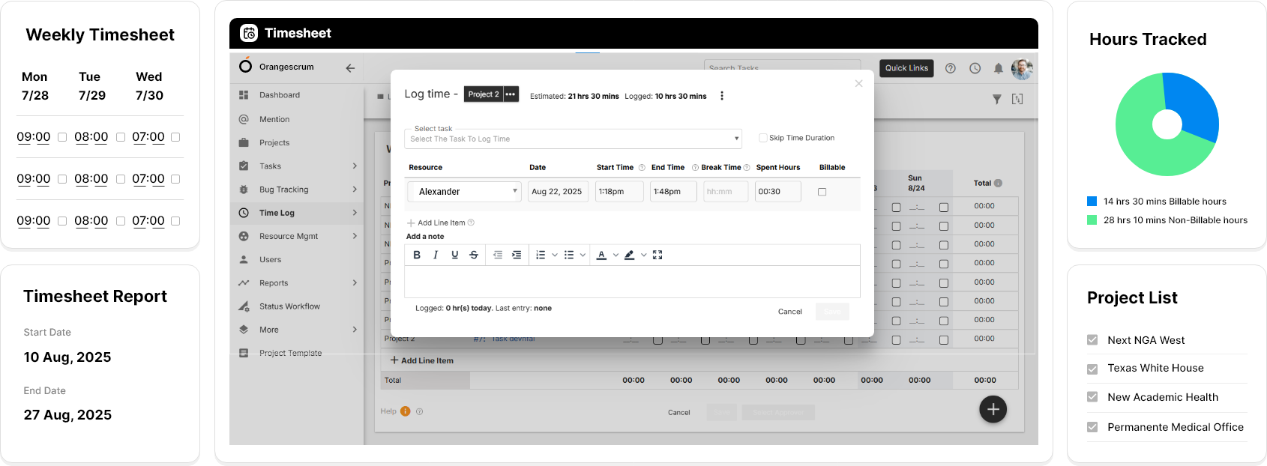Image resolution: width=1267 pixels, height=466 pixels.
Task: Open the Select task dropdown
Action: click(x=574, y=139)
